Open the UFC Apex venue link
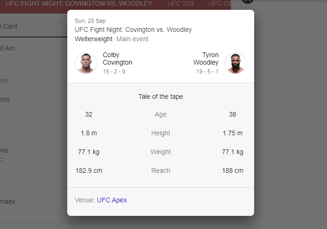Screen dimensions: 327x229 [x=112, y=200]
